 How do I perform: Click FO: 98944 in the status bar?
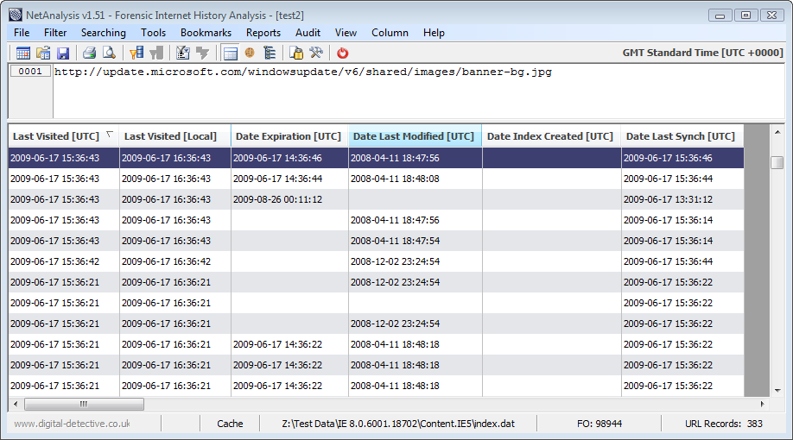click(x=600, y=424)
